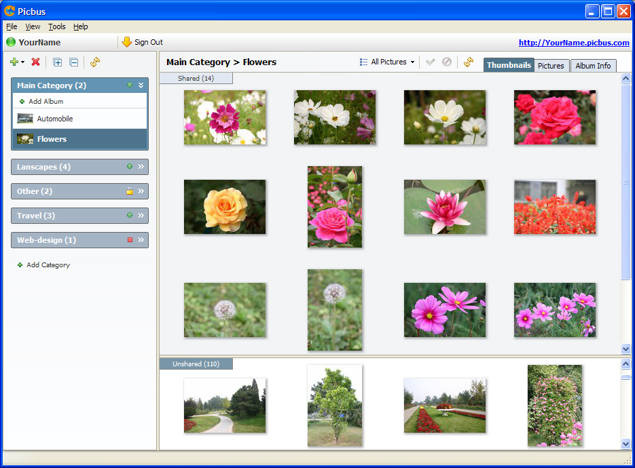This screenshot has height=468, width=635.
Task: Select the red flower bed thumbnail
Action: point(555,207)
